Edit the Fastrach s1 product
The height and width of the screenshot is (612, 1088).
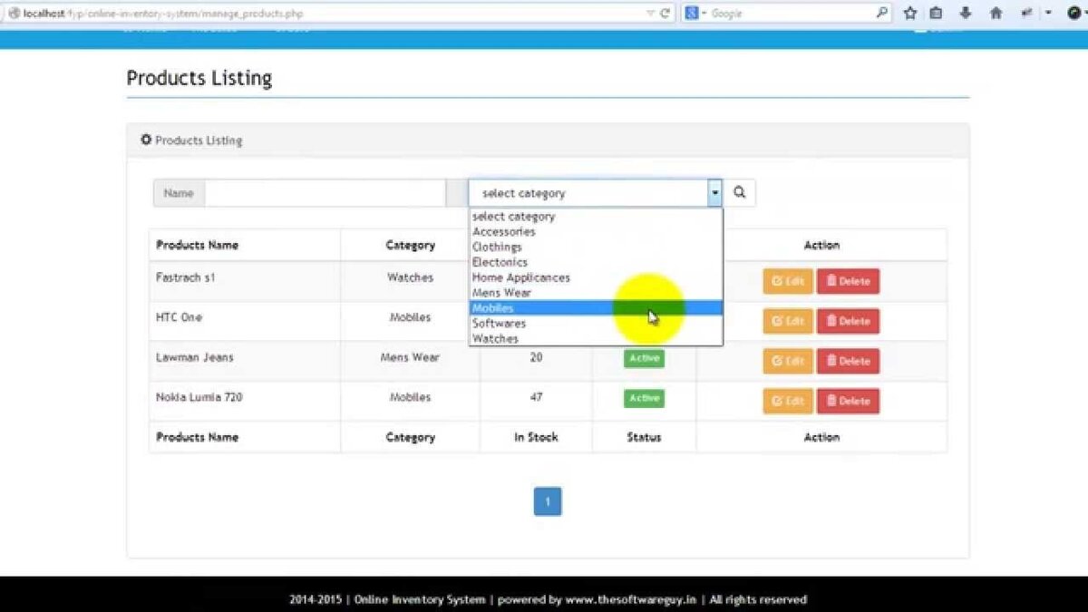coord(788,281)
